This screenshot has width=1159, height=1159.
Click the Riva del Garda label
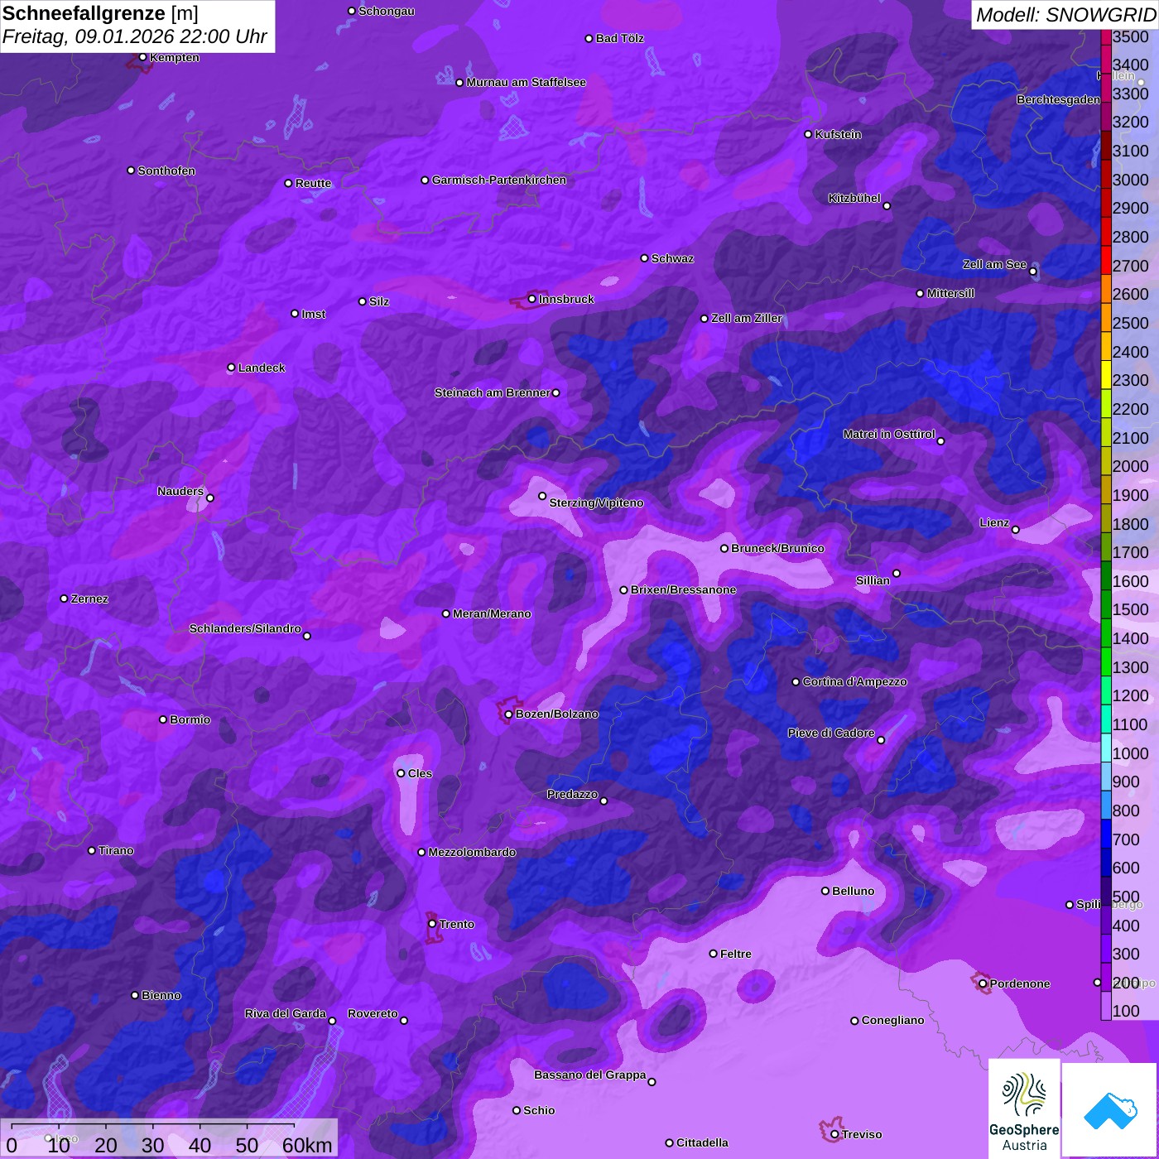click(285, 1013)
